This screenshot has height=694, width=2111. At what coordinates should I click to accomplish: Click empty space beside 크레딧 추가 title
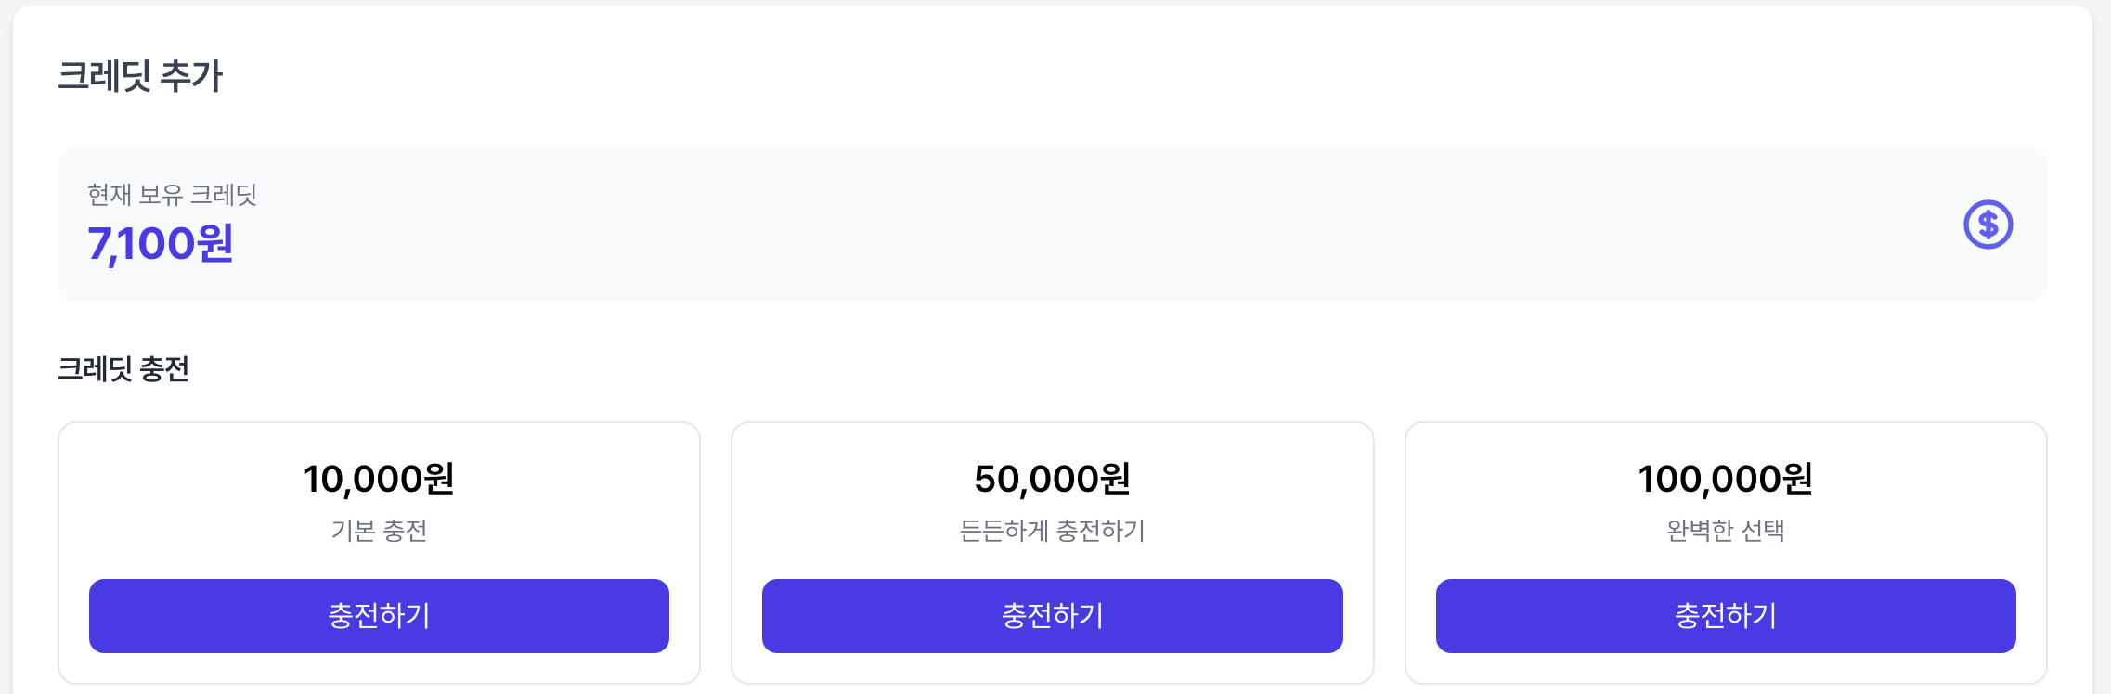(x=1114, y=76)
